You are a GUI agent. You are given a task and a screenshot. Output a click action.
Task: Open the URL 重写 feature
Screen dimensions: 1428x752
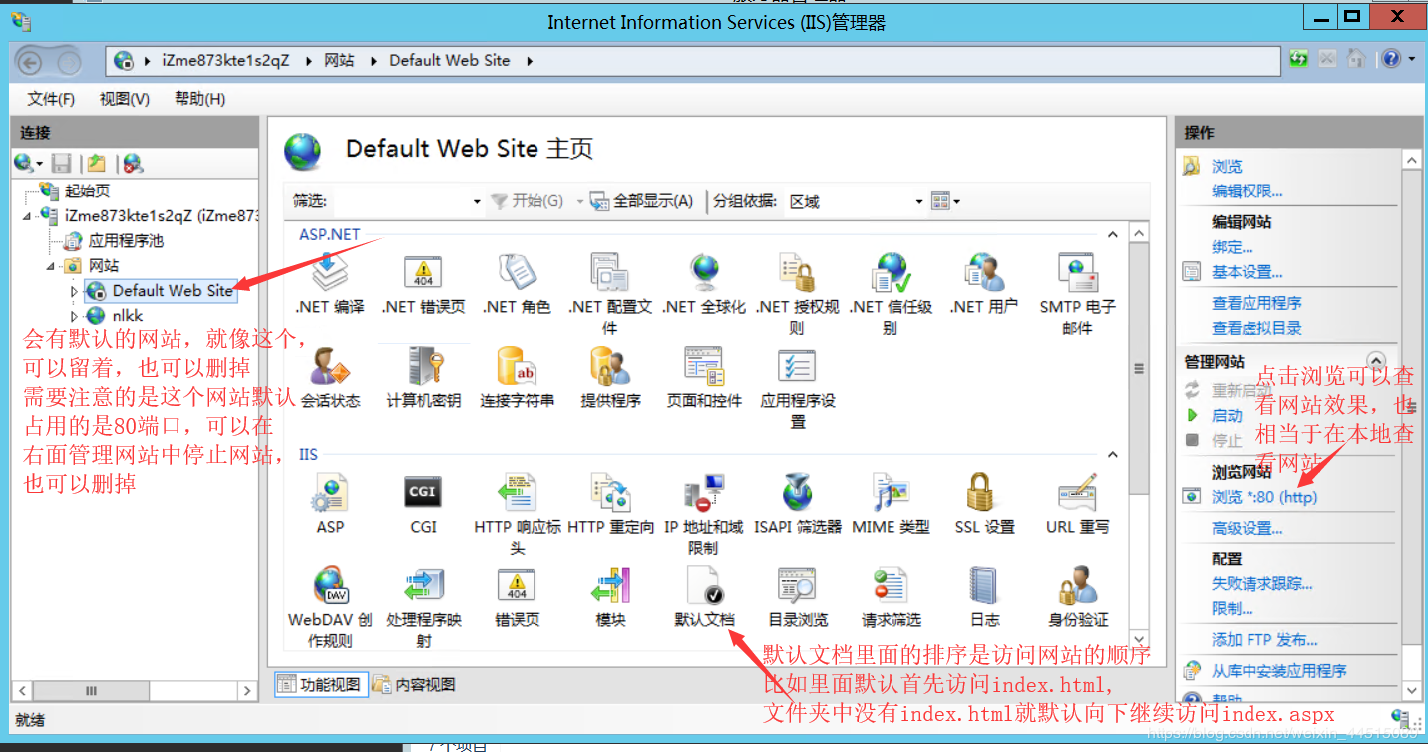click(1076, 502)
